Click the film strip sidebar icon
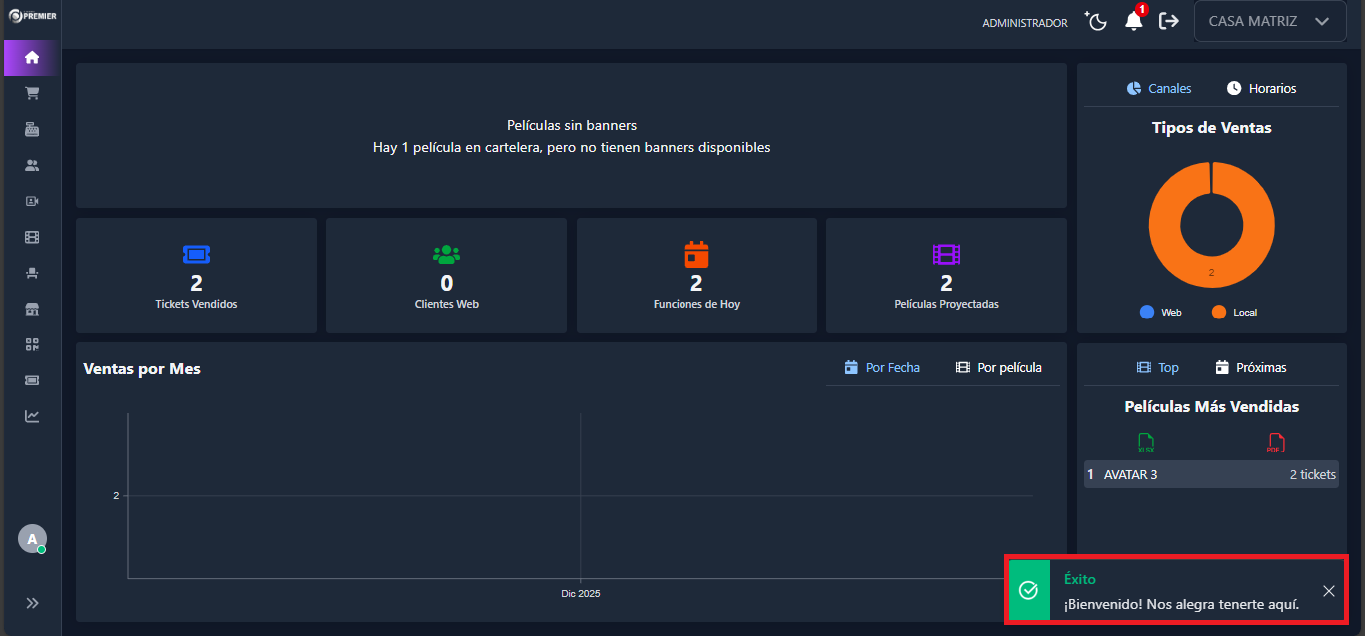The height and width of the screenshot is (636, 1365). 32,237
